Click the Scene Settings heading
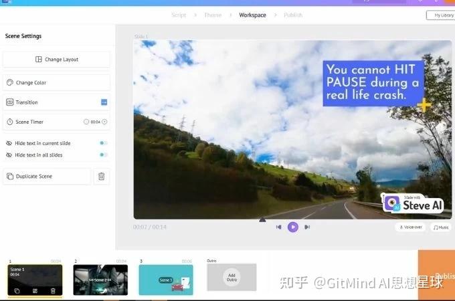 tap(23, 36)
